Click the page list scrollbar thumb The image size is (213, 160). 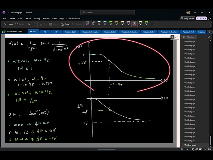click(210, 140)
